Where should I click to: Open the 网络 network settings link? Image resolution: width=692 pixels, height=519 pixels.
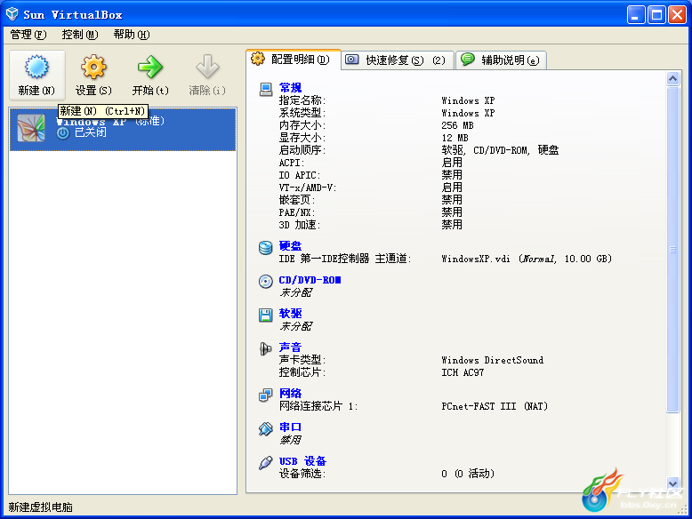290,394
